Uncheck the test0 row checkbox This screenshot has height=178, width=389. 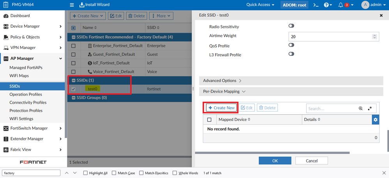click(73, 89)
